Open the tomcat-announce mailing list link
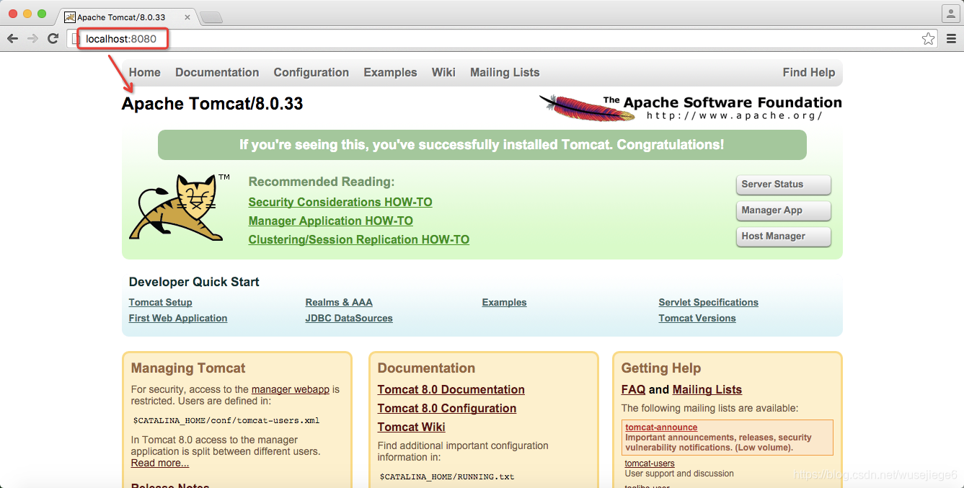Viewport: 964px width, 488px height. tap(661, 427)
